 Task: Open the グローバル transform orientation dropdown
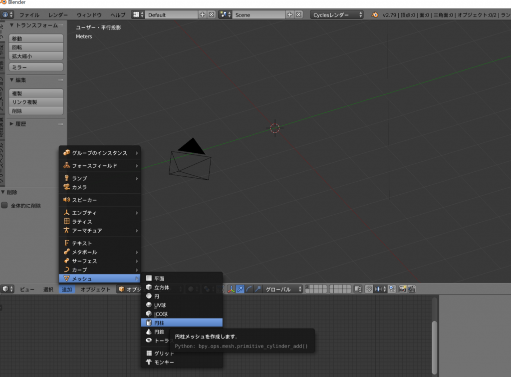[x=283, y=289]
